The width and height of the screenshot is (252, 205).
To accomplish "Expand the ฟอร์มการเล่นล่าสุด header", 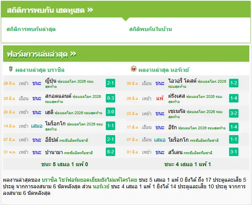I will coord(41,54).
